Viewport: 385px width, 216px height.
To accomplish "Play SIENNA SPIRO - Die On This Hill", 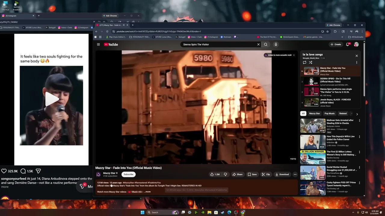I will (331, 82).
